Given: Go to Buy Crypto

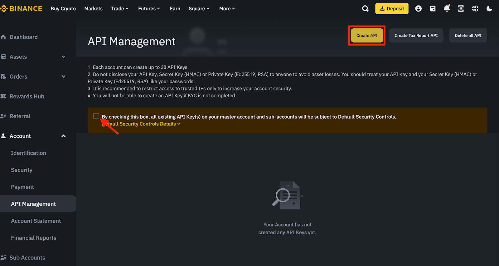Looking at the screenshot, I should 63,9.
